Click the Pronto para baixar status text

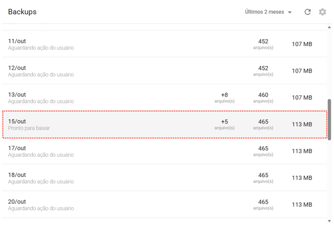[29, 129]
